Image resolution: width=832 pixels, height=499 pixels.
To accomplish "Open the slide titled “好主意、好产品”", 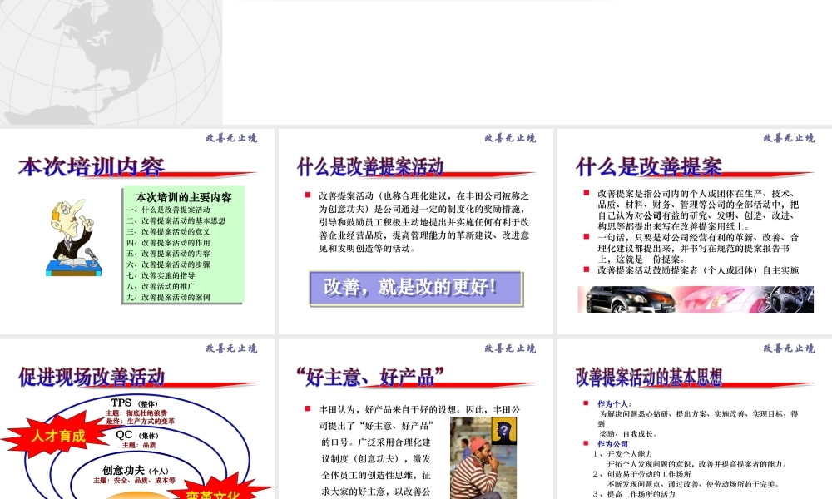I will pos(415,419).
